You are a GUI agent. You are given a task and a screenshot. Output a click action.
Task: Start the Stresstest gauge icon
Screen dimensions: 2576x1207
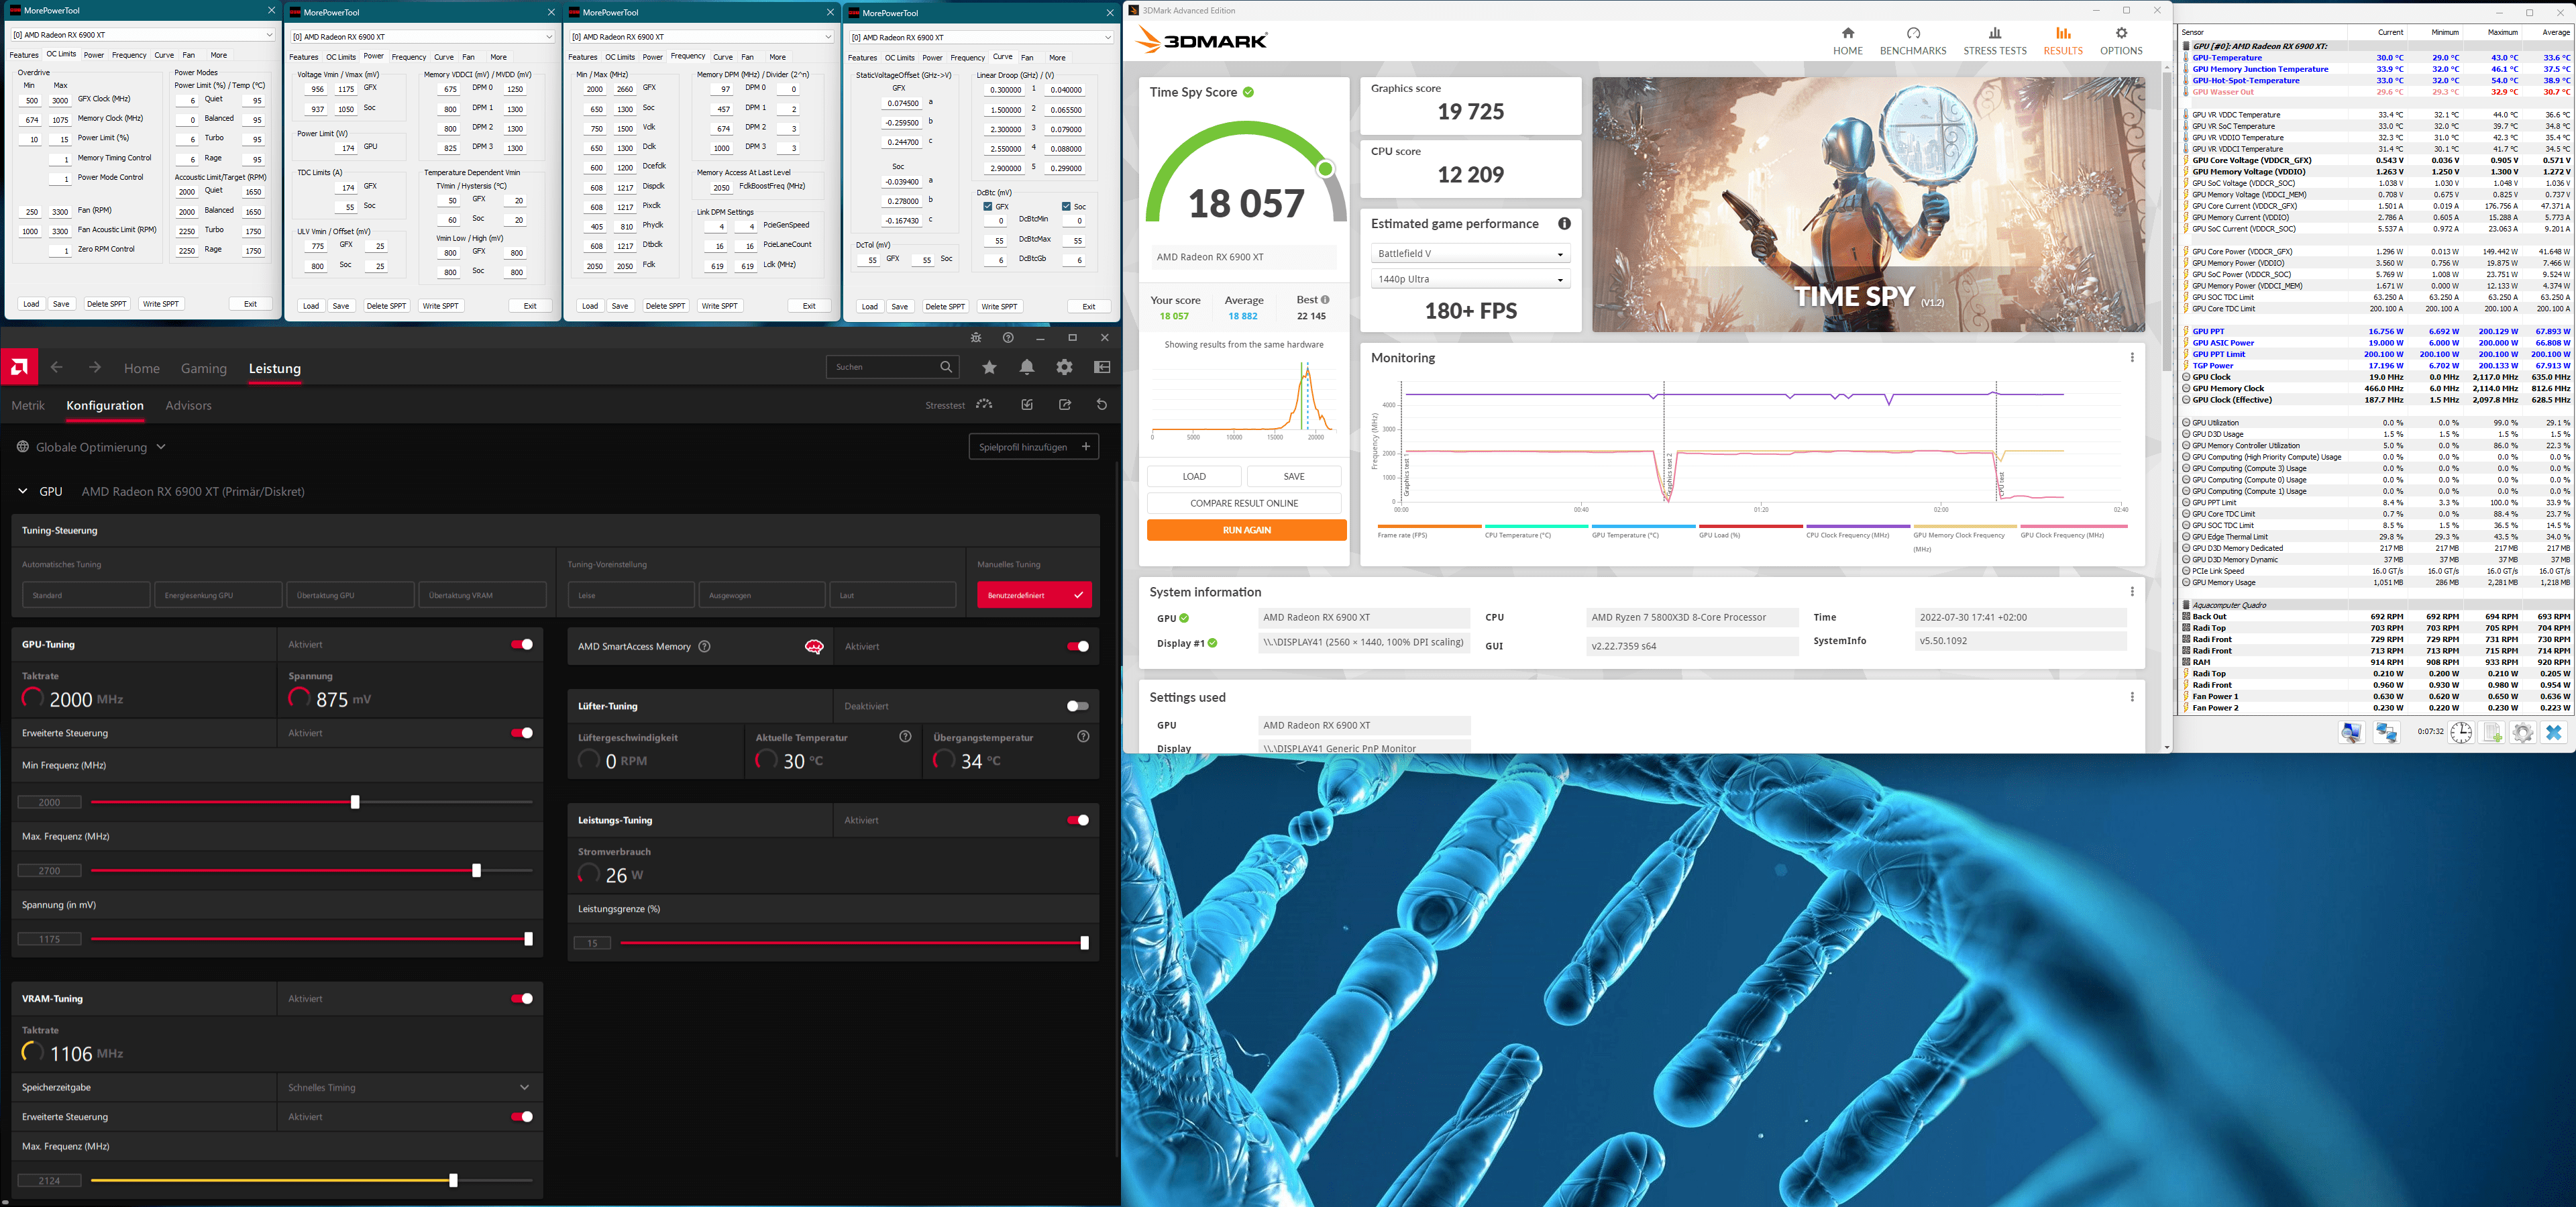(985, 405)
